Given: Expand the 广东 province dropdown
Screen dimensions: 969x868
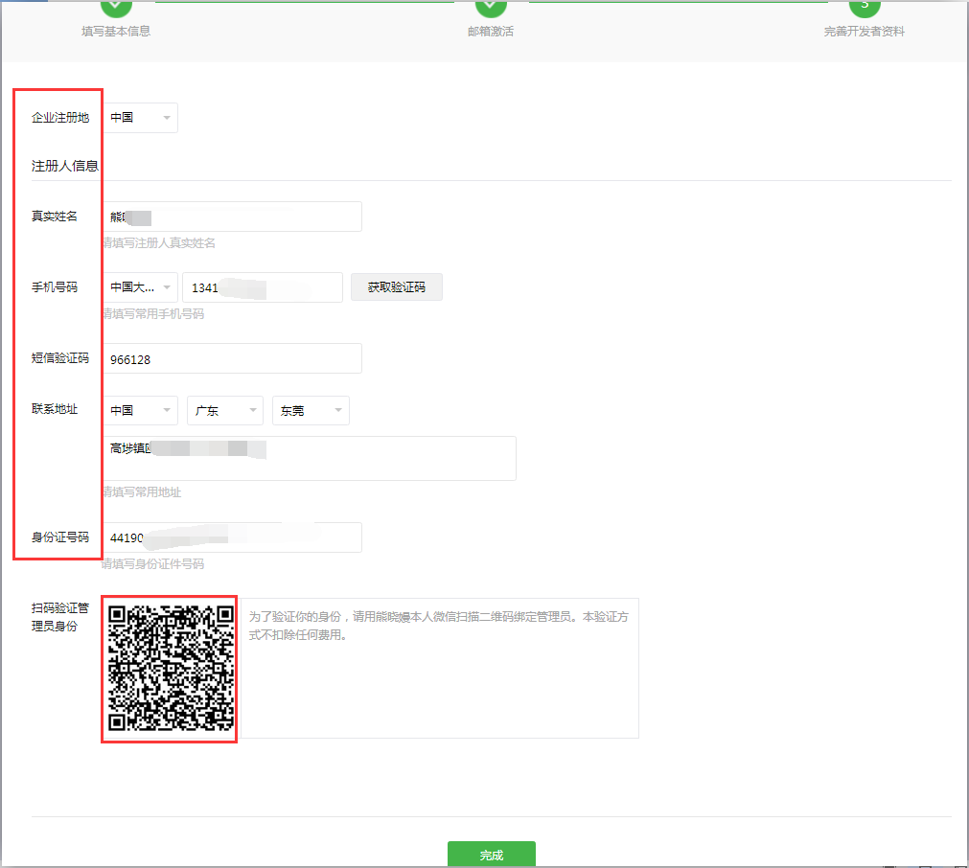Looking at the screenshot, I should pyautogui.click(x=225, y=410).
